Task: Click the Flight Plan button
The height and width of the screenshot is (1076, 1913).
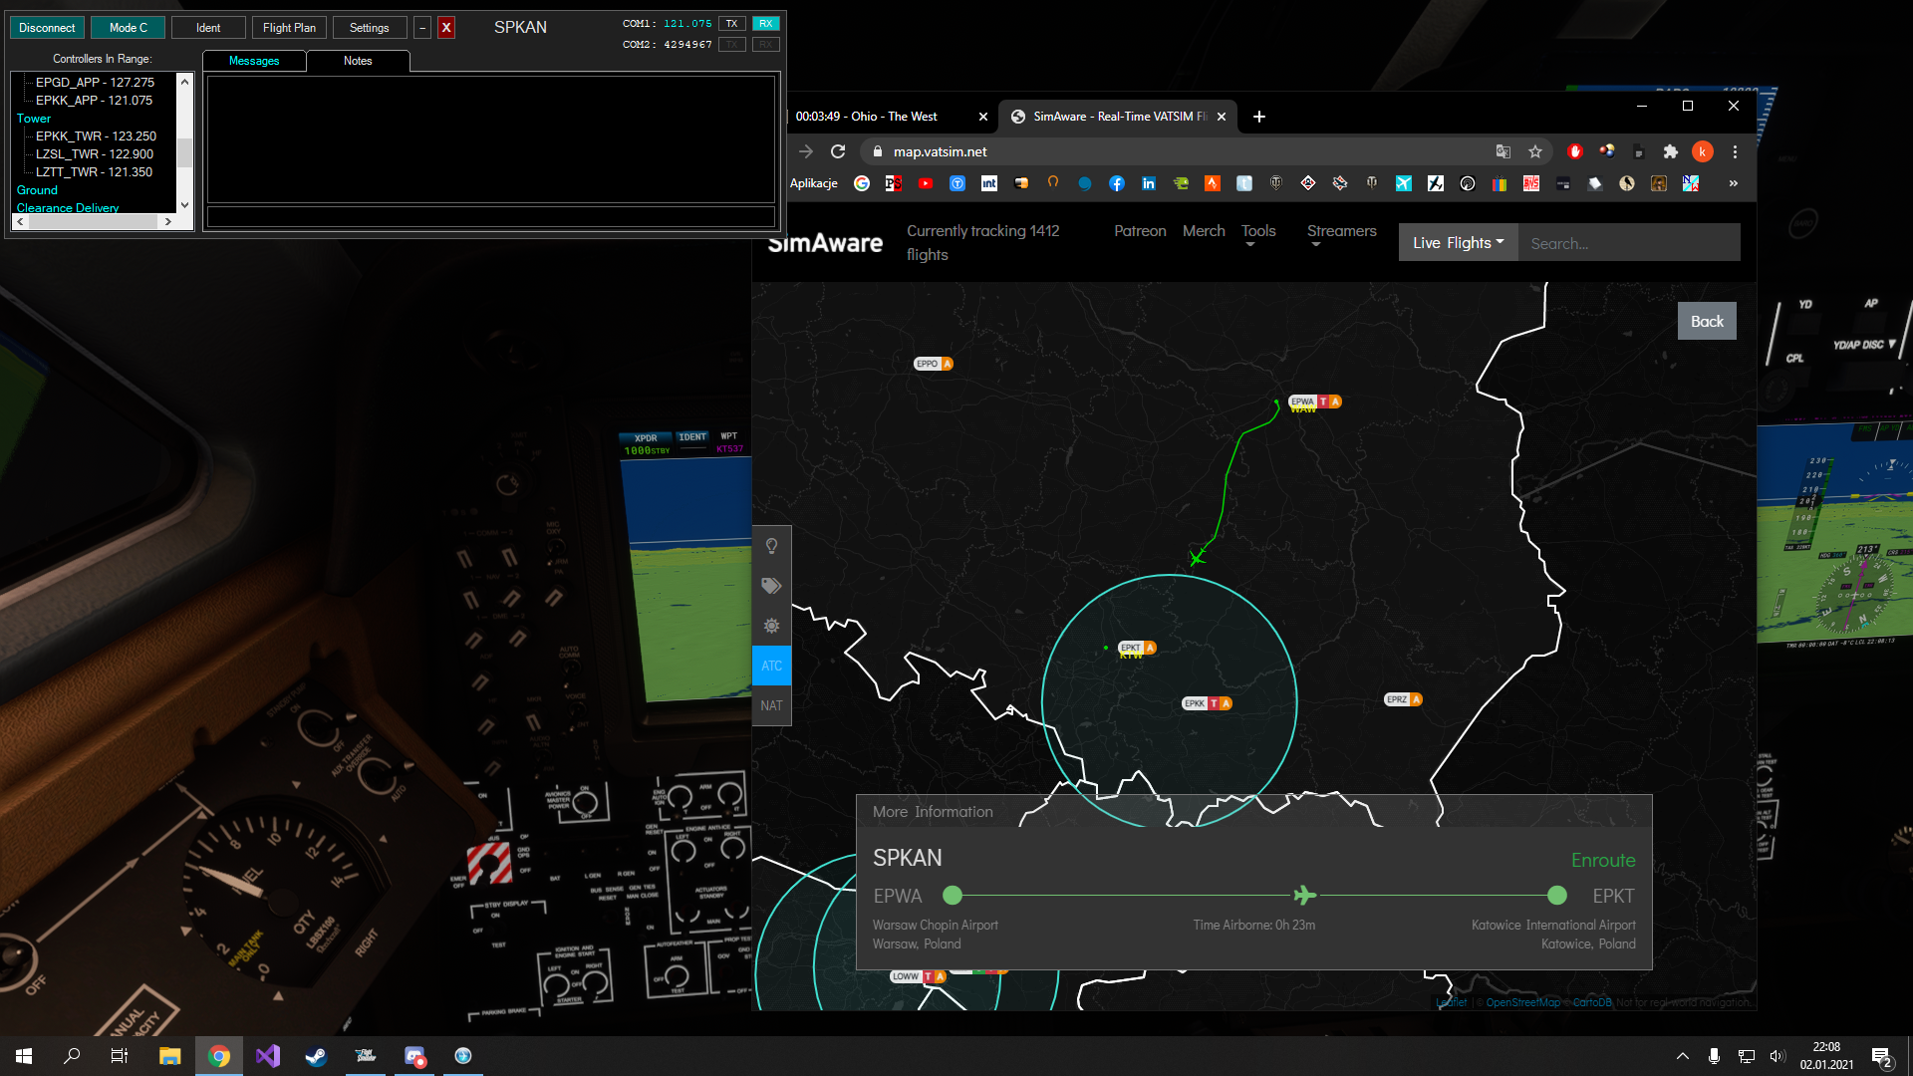Action: 289,28
